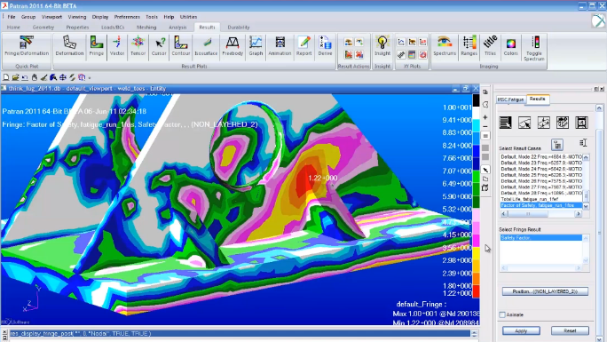607x342 pixels.
Task: Click result cases list scroll-right arrow
Action: (579, 214)
